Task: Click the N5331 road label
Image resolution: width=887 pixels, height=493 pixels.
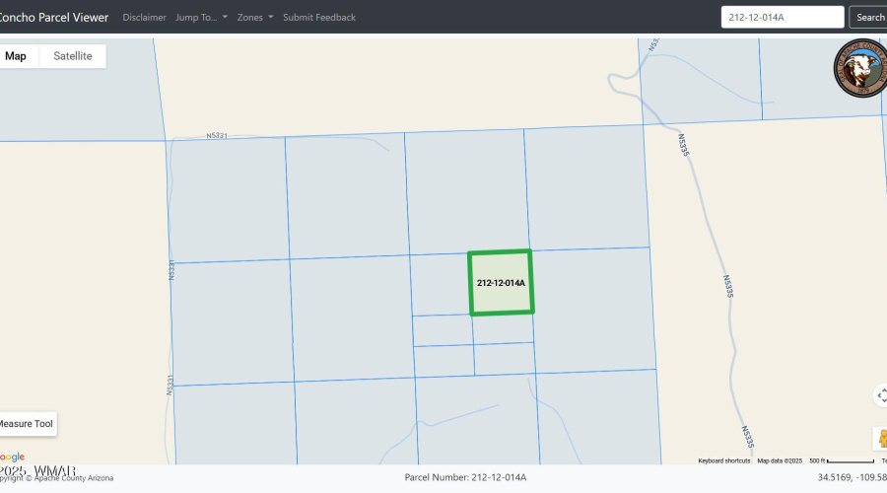Action: coord(217,136)
